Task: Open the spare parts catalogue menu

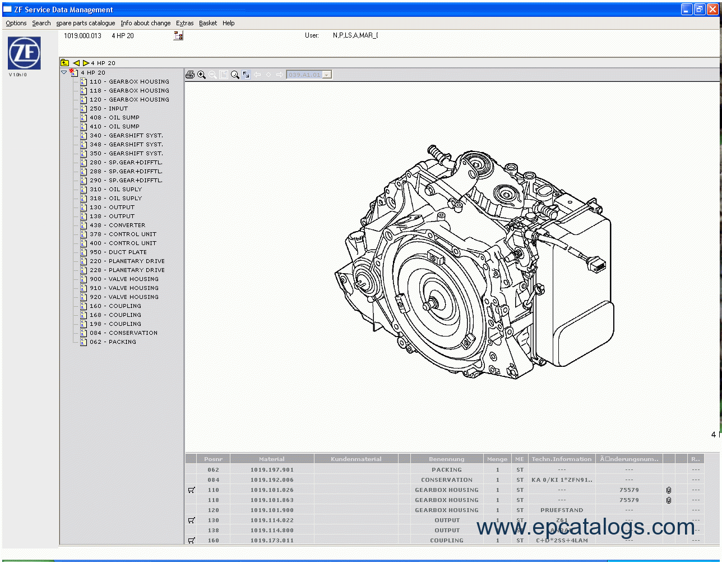Action: click(x=86, y=23)
